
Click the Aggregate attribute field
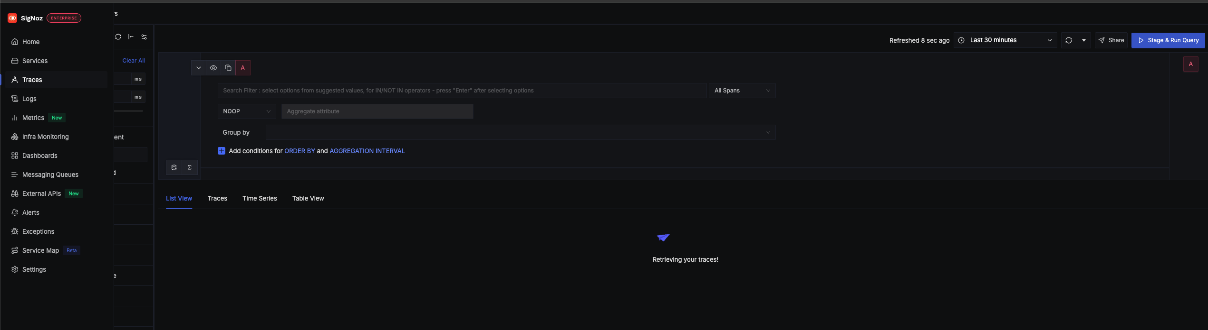[377, 111]
